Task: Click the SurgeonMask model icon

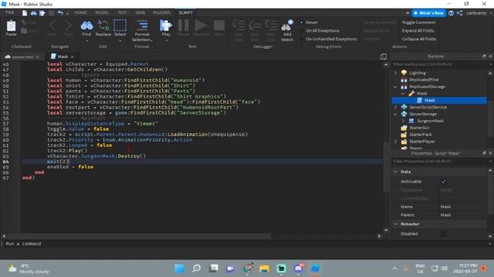Action: pos(411,121)
